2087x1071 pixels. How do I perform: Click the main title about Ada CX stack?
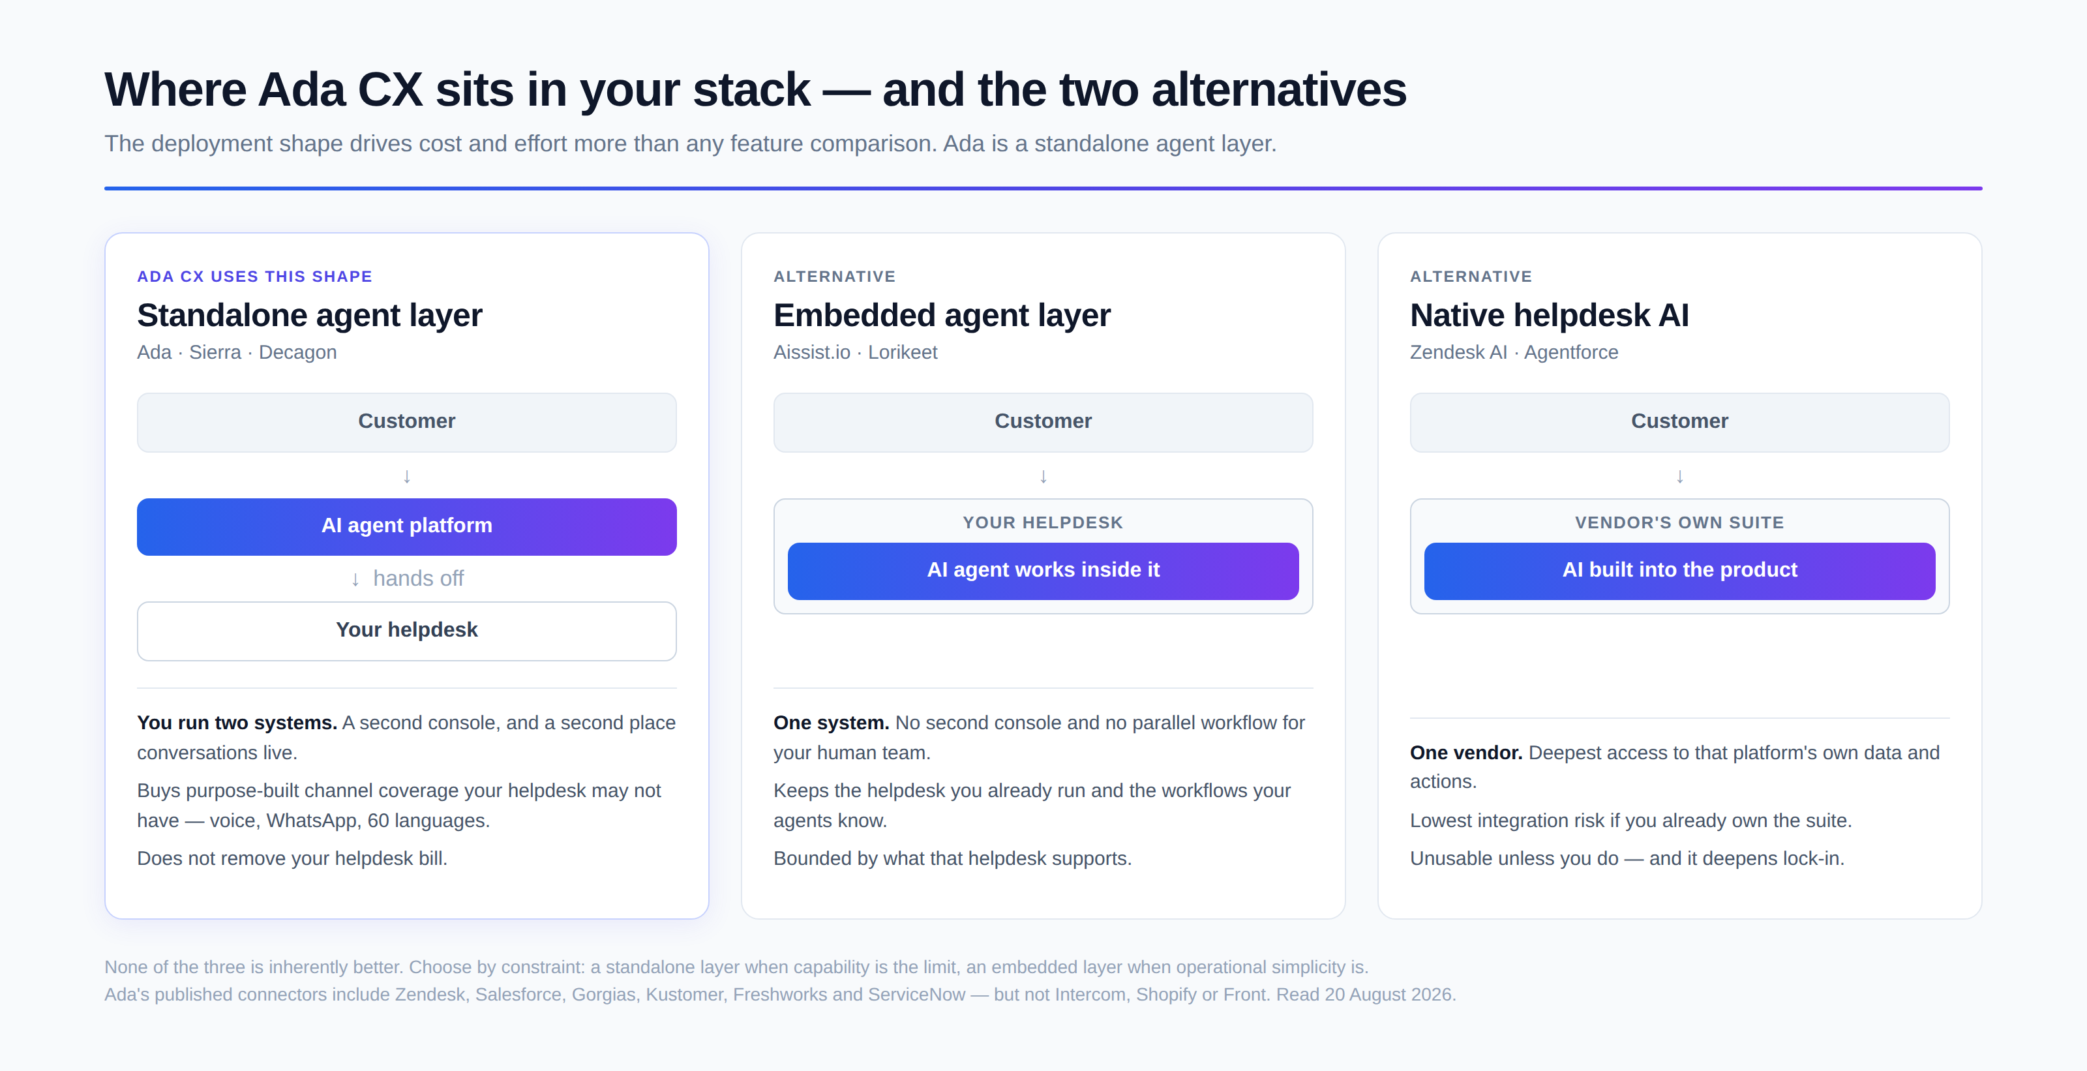point(755,89)
